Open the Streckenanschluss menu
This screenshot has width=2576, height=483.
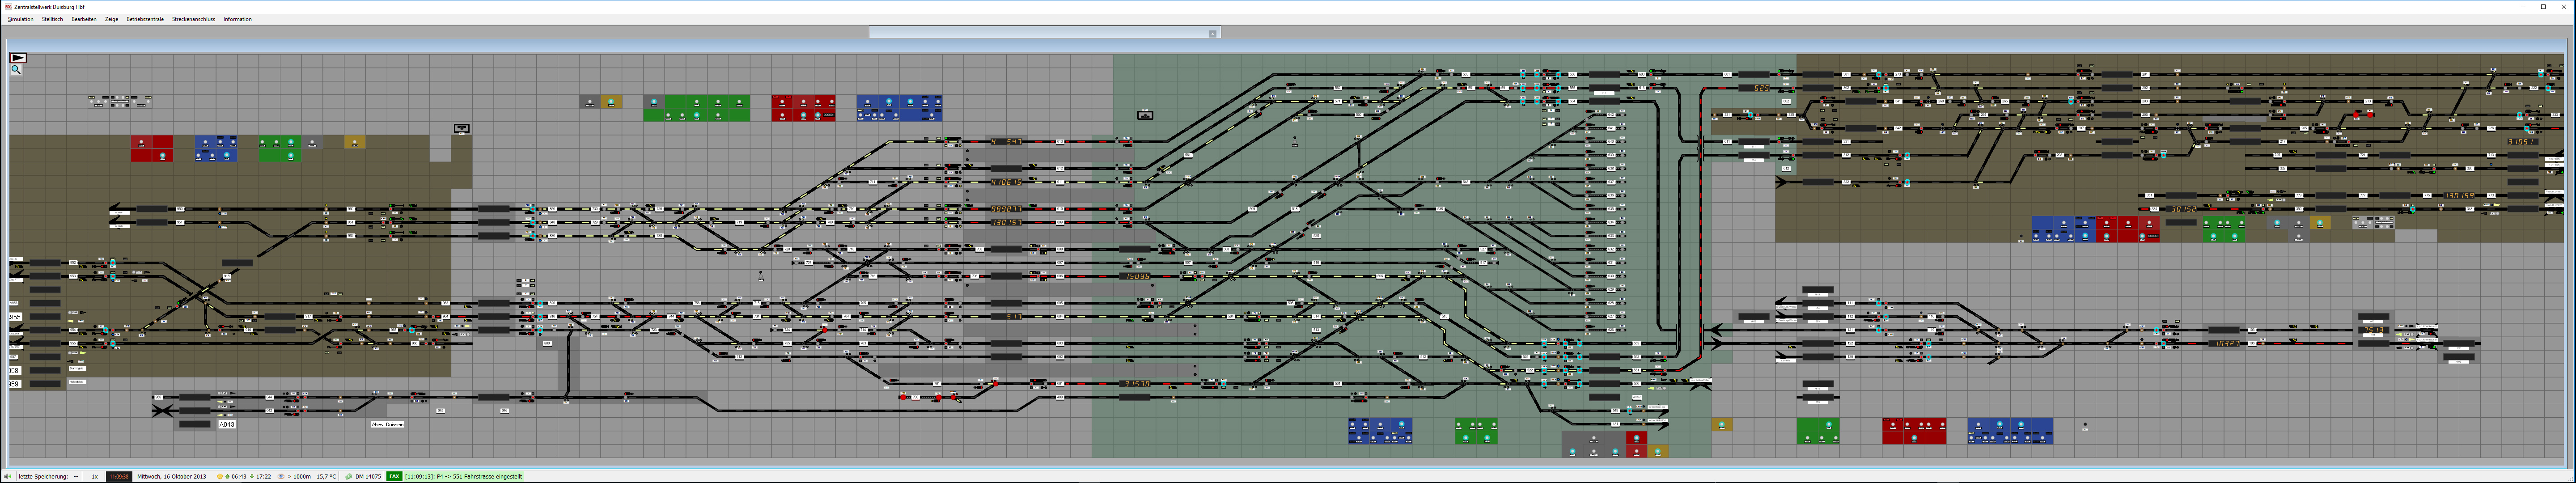[x=193, y=19]
